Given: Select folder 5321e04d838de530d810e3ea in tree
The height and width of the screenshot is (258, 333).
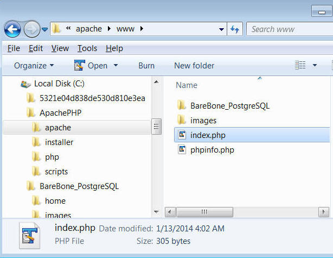Looking at the screenshot, I should coord(92,98).
